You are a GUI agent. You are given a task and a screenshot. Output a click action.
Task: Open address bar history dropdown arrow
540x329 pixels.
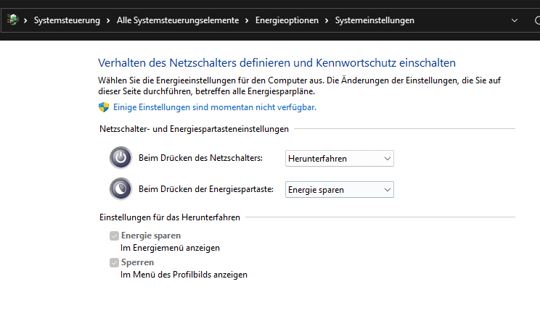(x=514, y=20)
